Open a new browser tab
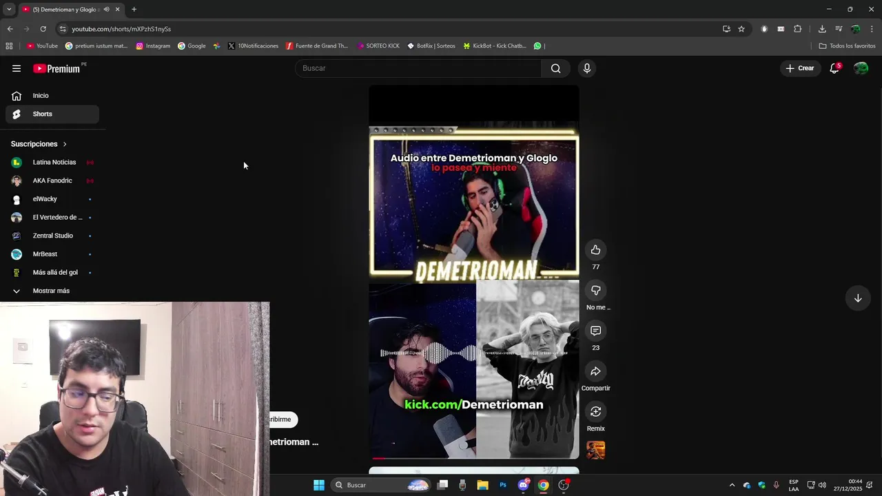The image size is (882, 496). (x=134, y=10)
